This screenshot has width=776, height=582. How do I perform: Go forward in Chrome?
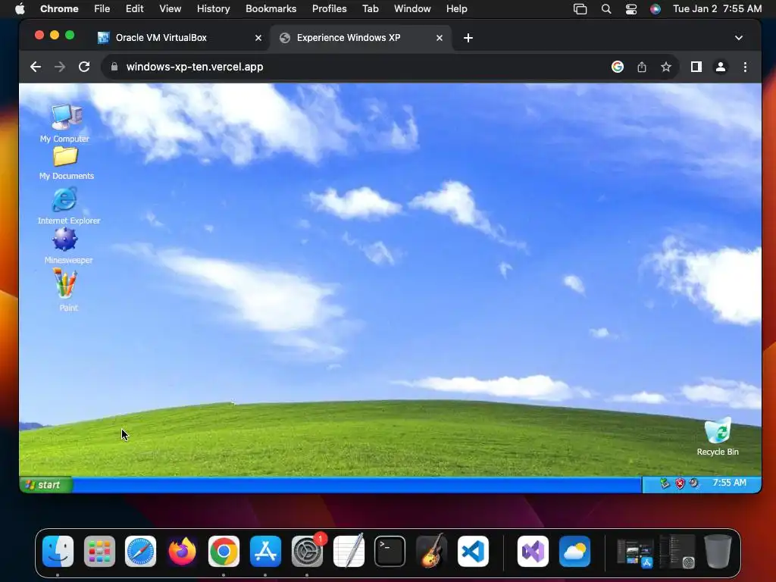60,67
